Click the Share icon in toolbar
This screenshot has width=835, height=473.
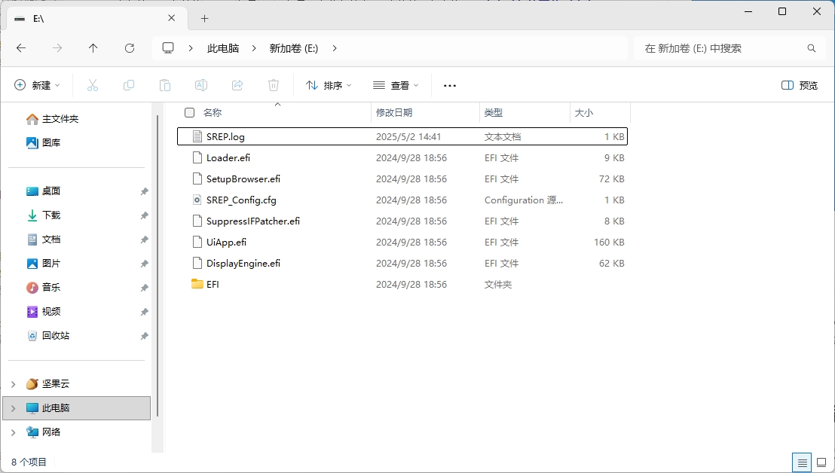[x=237, y=85]
